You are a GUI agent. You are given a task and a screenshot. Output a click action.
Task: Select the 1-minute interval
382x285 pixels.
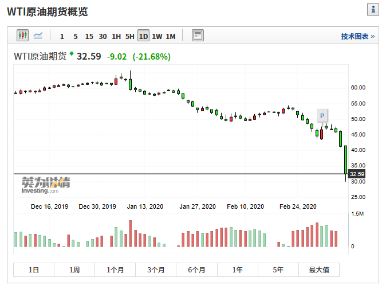(x=62, y=36)
